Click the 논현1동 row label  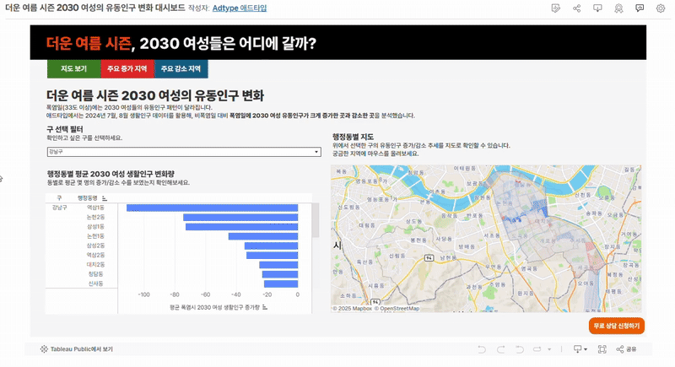tap(95, 236)
